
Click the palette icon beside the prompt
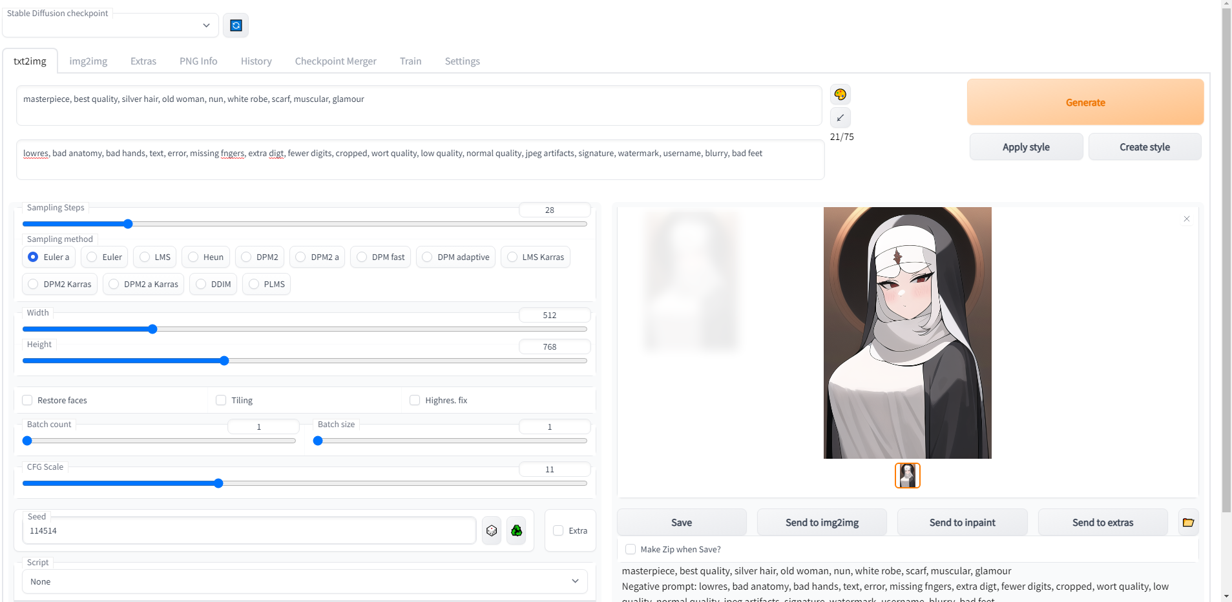pyautogui.click(x=840, y=95)
